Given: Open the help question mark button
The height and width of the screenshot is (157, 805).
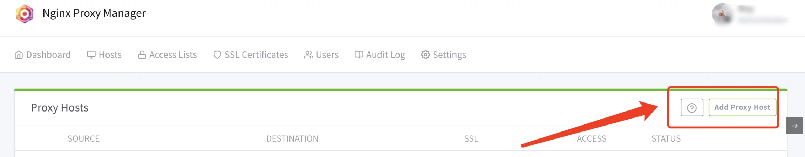Looking at the screenshot, I should 692,108.
